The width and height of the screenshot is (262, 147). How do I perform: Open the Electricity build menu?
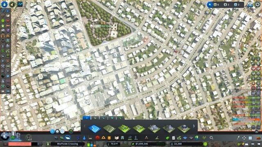tap(78, 138)
